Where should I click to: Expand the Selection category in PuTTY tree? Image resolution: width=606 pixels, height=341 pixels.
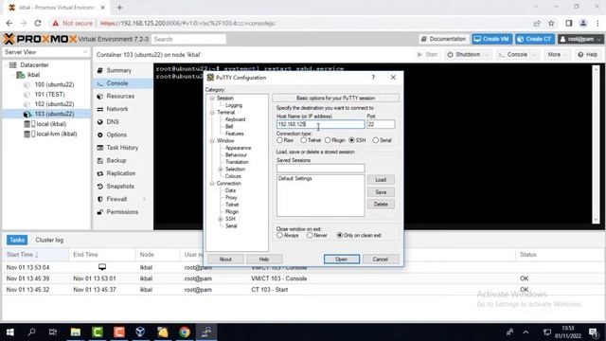point(221,170)
